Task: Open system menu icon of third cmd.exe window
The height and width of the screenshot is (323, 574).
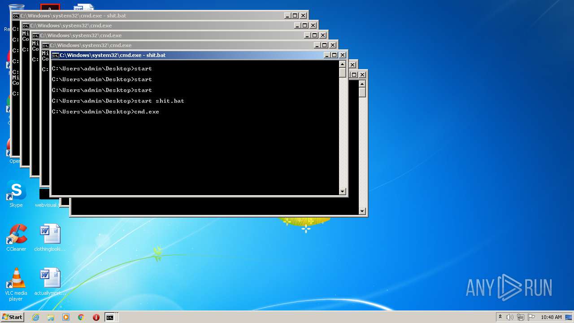Action: tap(36, 35)
